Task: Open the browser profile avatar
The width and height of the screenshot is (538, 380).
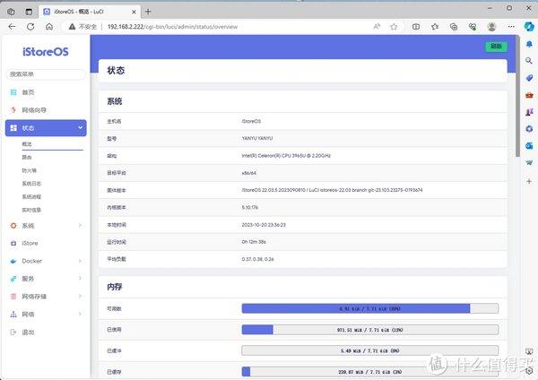Action: tap(491, 26)
